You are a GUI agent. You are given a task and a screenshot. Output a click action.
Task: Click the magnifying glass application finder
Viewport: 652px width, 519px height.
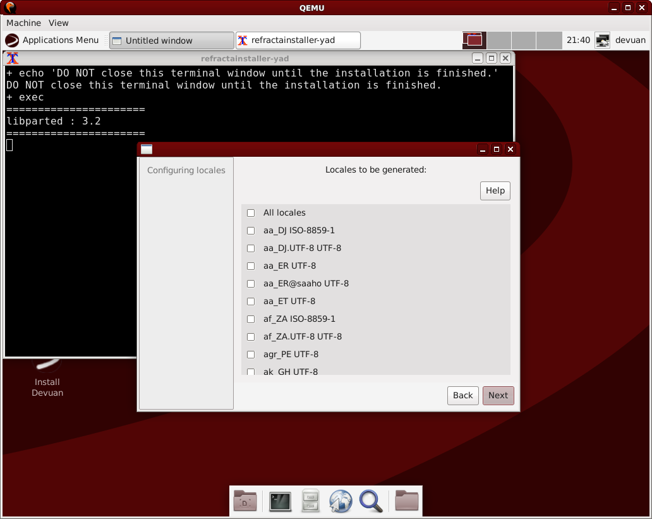click(x=371, y=501)
